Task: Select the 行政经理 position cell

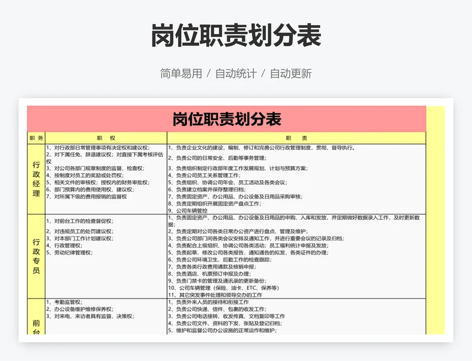Action: 36,179
